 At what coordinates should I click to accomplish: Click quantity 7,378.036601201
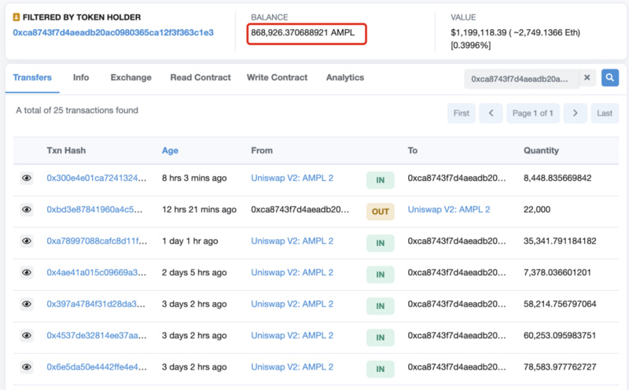(557, 272)
